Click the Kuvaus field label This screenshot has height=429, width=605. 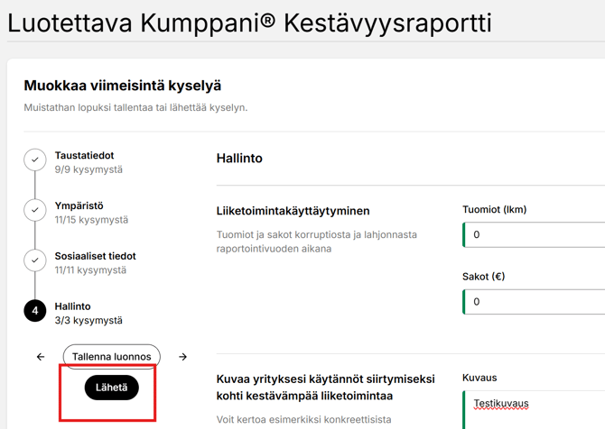click(x=479, y=378)
